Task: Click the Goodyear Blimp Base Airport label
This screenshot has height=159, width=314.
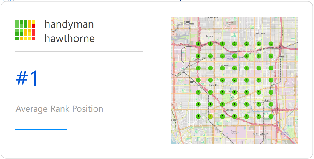Action: 285,134
